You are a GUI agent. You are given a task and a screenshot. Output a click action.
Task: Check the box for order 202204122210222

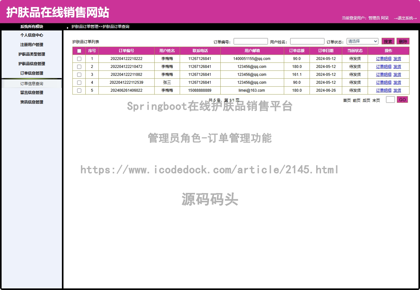point(79,59)
